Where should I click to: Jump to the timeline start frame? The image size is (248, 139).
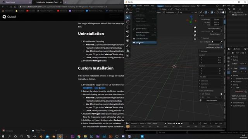pos(169,124)
